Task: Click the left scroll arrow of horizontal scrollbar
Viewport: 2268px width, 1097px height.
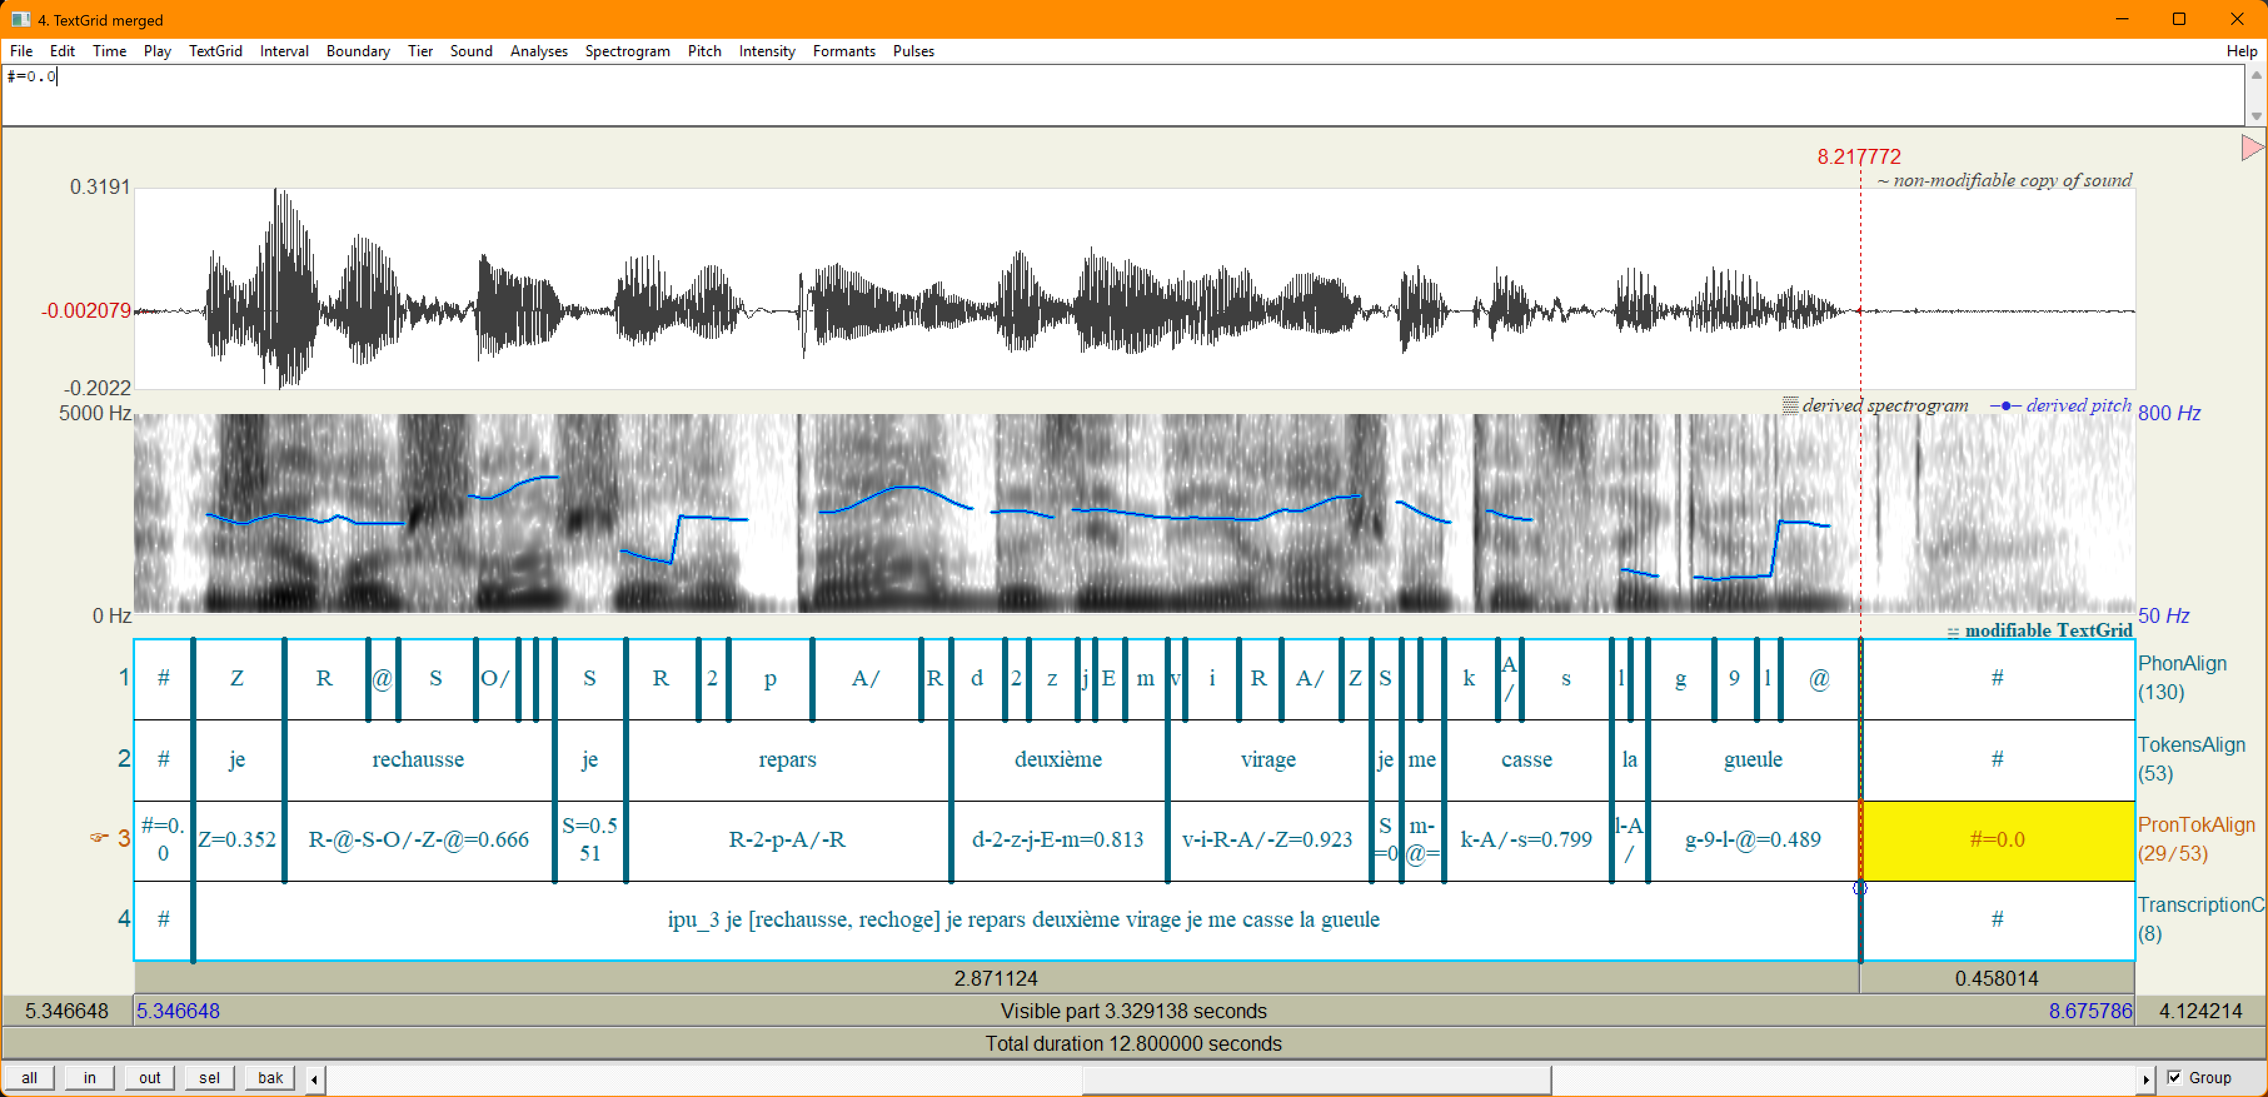Action: [315, 1078]
